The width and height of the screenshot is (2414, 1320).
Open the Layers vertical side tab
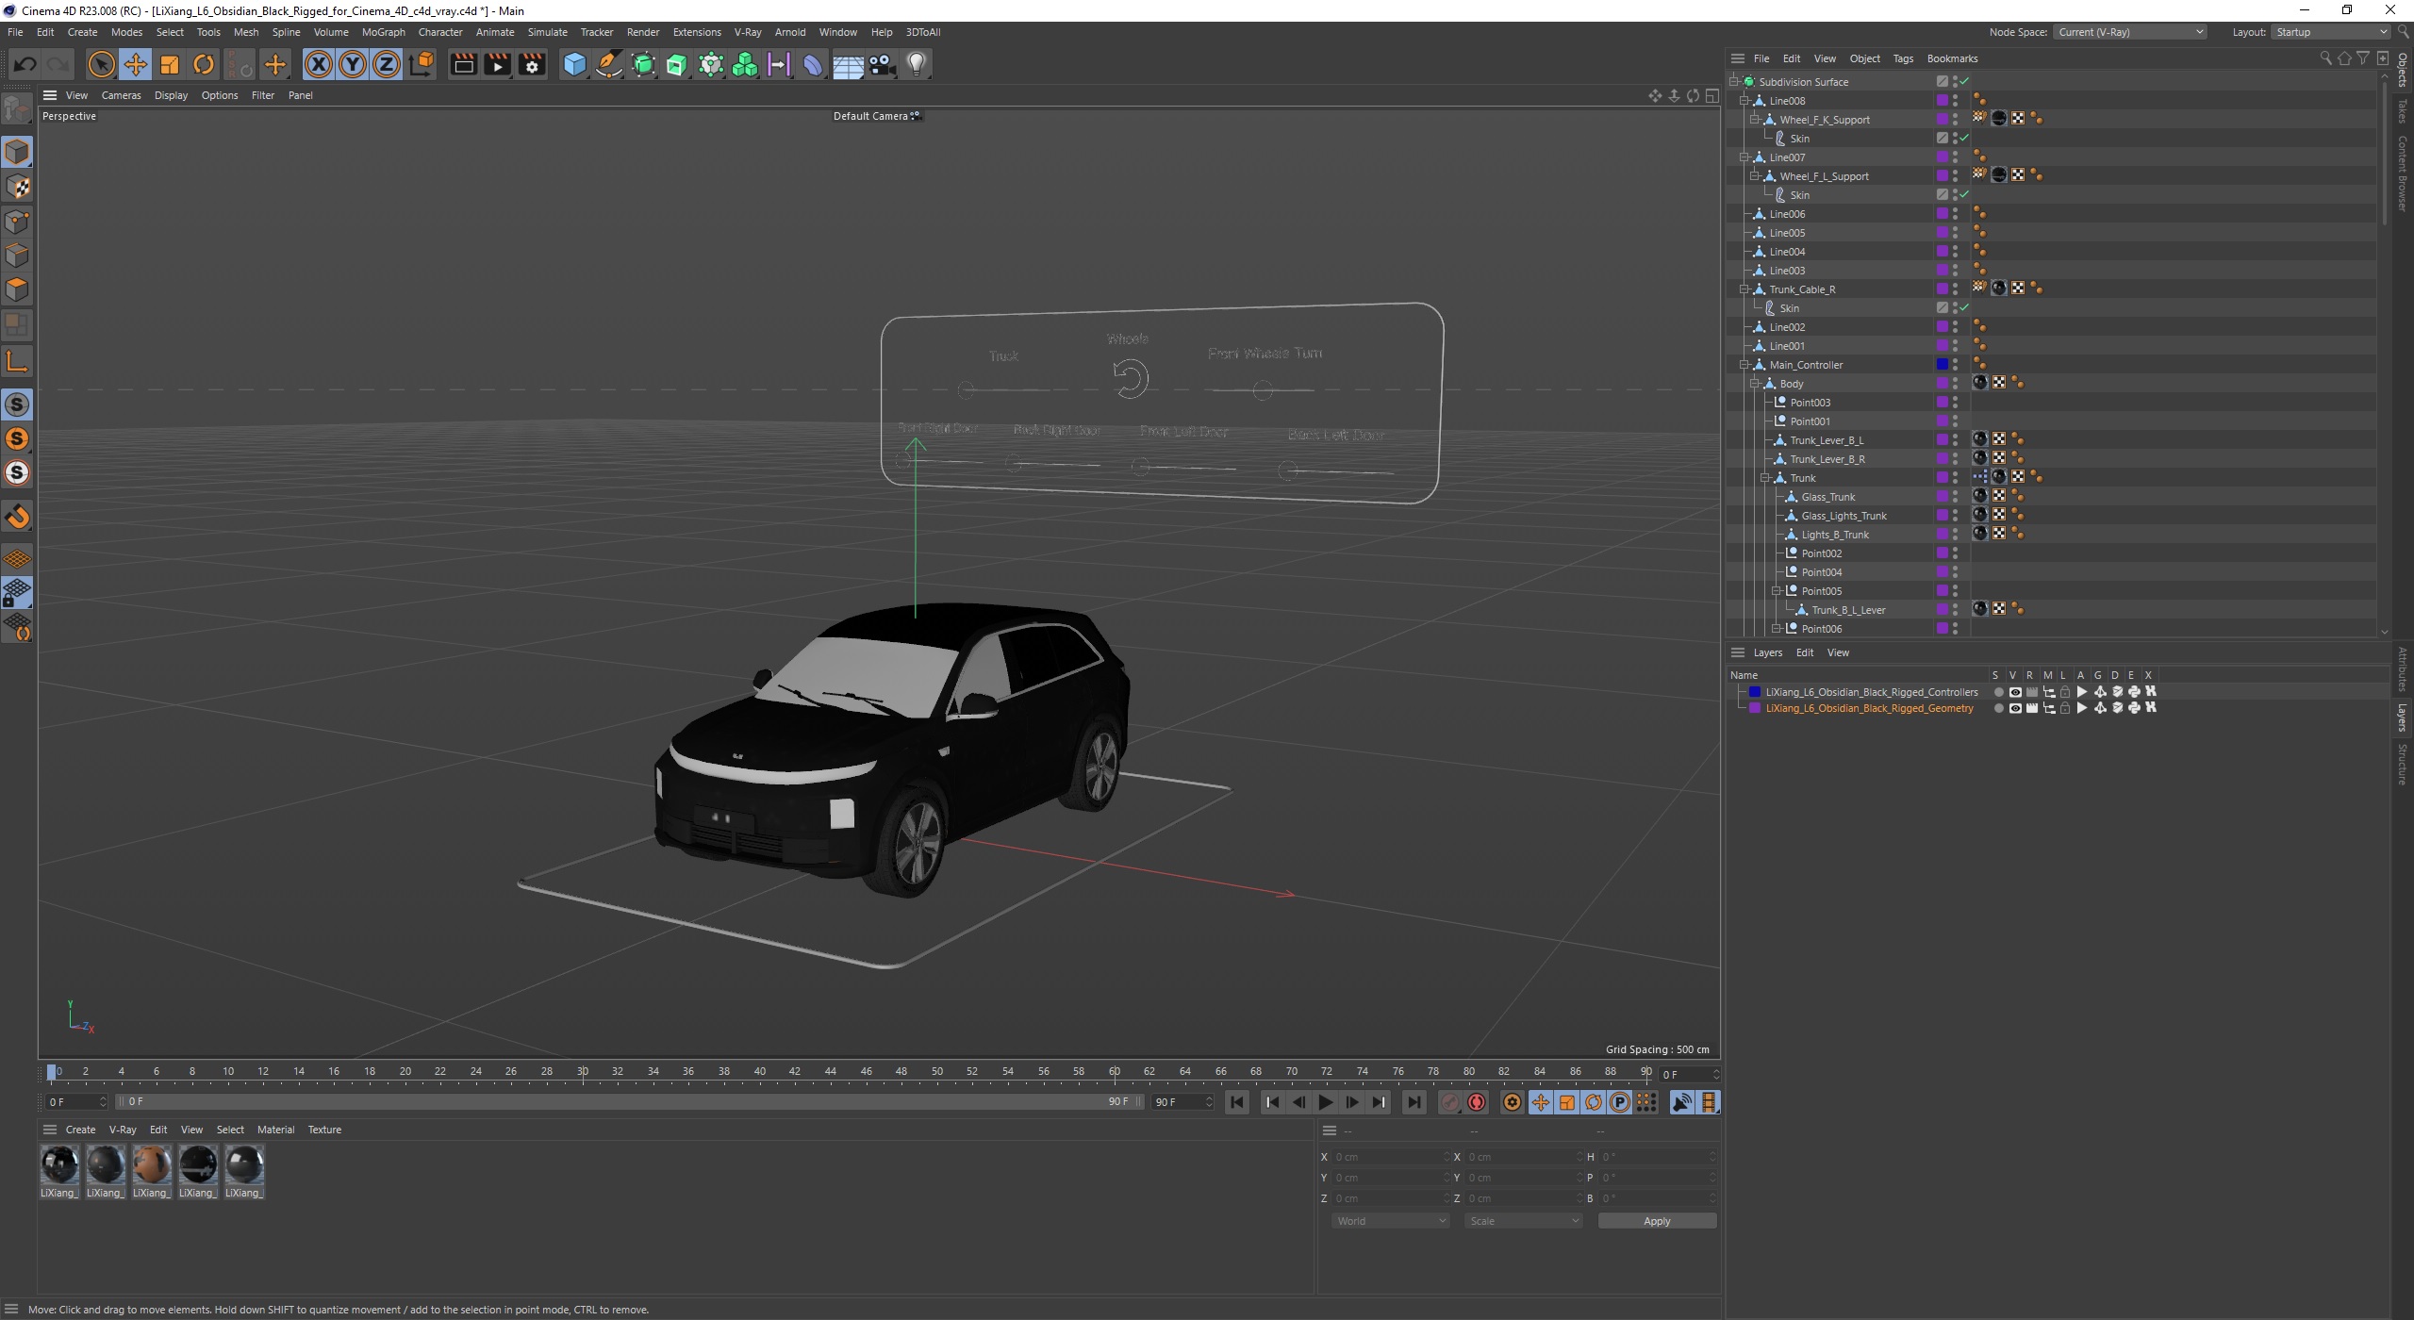pos(2402,718)
